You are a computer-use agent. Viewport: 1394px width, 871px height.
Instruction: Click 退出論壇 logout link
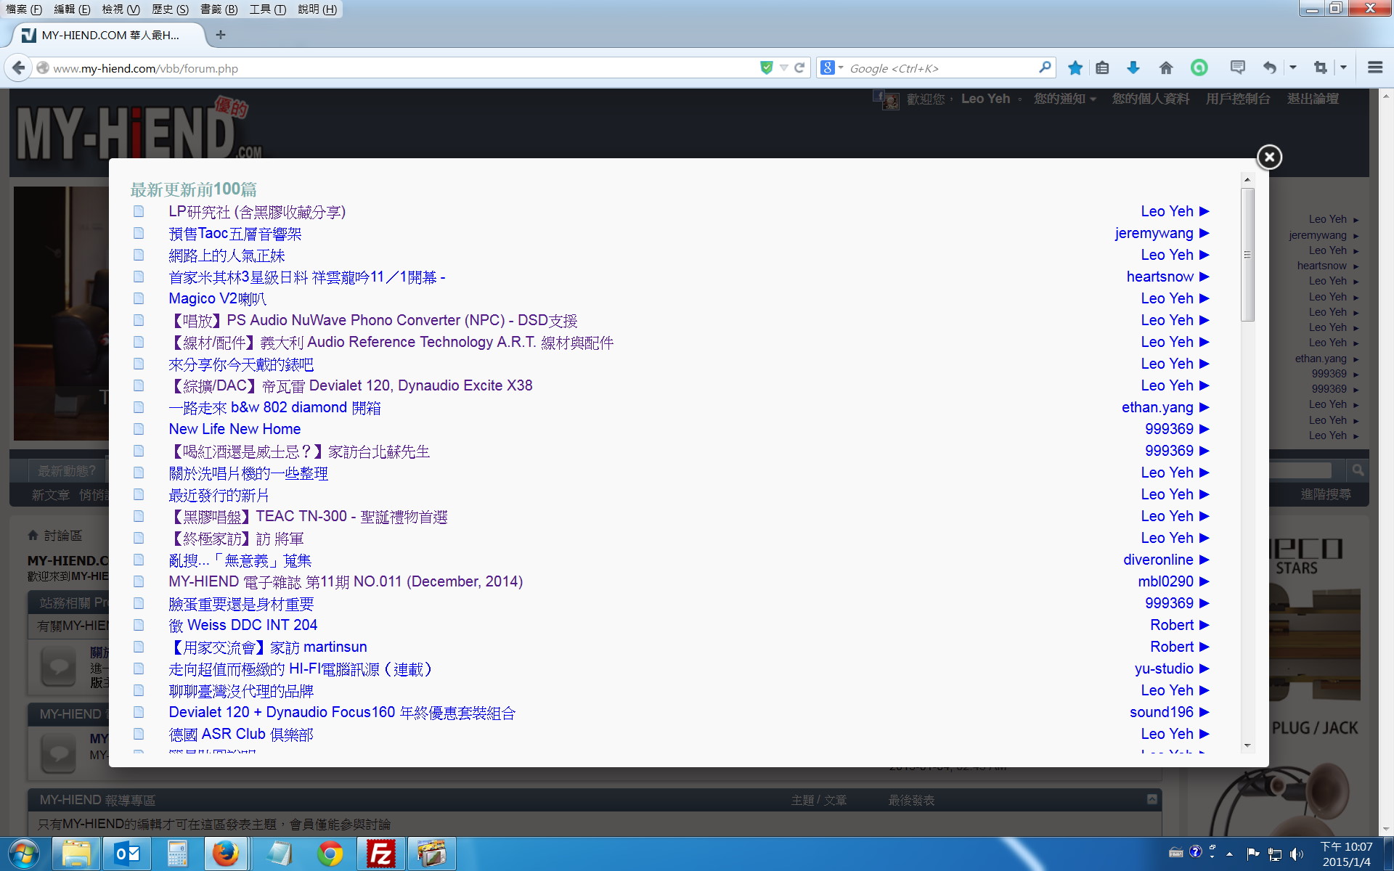(1313, 99)
